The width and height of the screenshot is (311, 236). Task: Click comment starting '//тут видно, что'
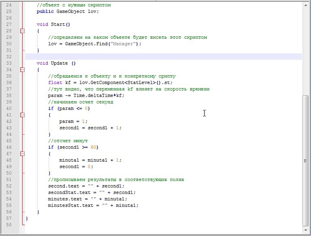tap(129, 89)
